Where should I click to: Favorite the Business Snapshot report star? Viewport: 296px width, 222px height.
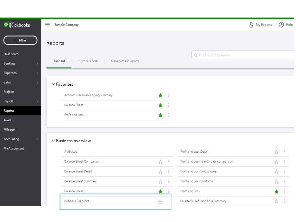[x=160, y=202]
